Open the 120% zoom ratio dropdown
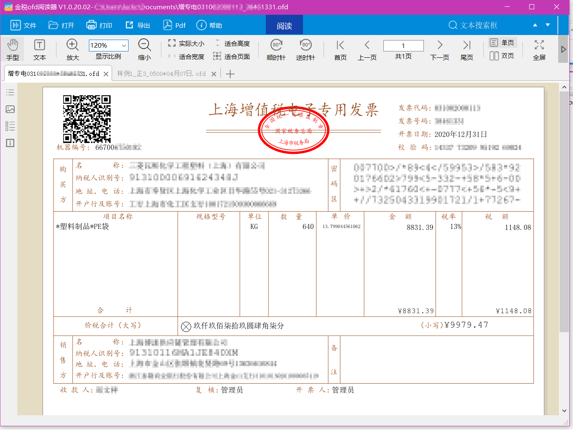Image resolution: width=573 pixels, height=430 pixels. 124,45
